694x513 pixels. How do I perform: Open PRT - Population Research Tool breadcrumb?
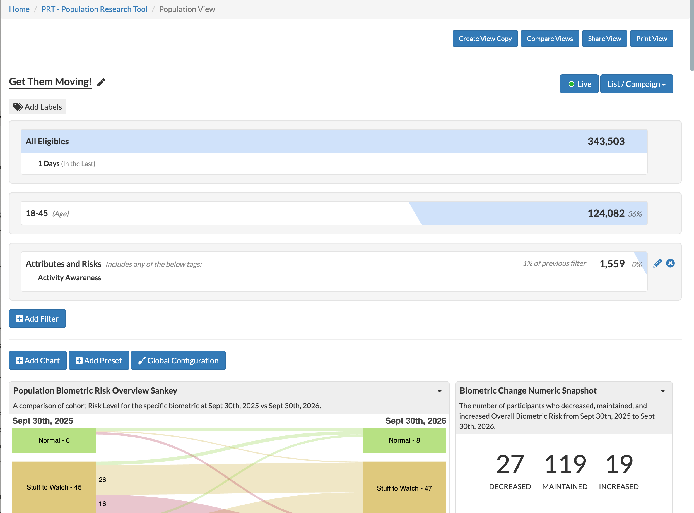click(94, 9)
